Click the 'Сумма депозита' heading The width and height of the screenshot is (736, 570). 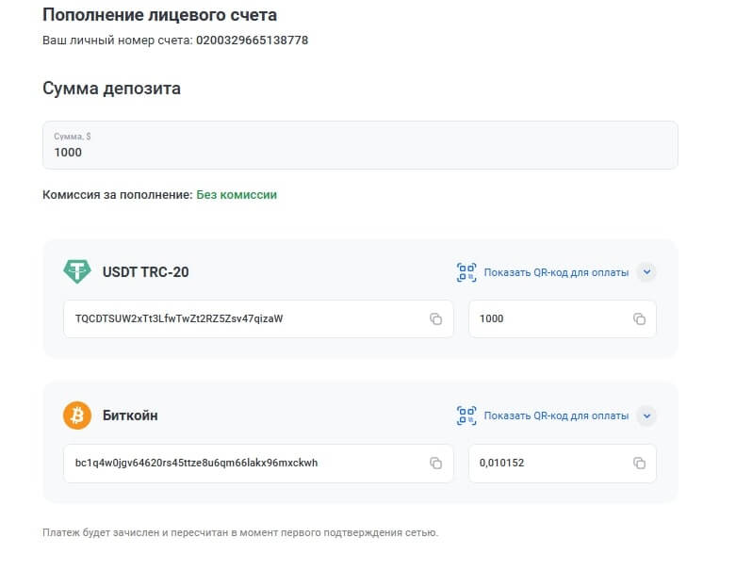pyautogui.click(x=112, y=89)
